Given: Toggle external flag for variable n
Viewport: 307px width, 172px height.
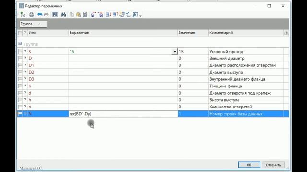Looking at the screenshot, I should pos(20,107).
